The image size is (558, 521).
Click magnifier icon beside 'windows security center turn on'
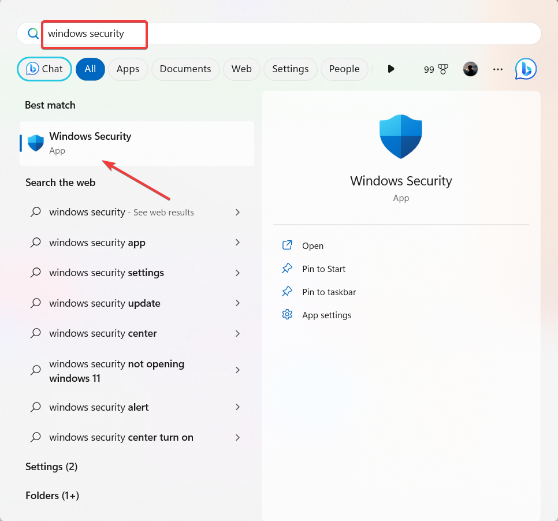point(36,437)
